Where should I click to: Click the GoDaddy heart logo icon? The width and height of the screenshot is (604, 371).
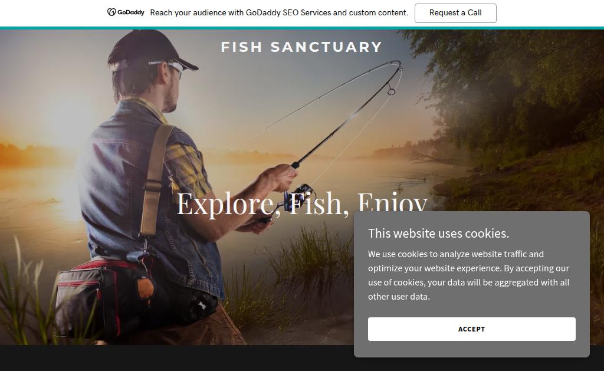111,12
